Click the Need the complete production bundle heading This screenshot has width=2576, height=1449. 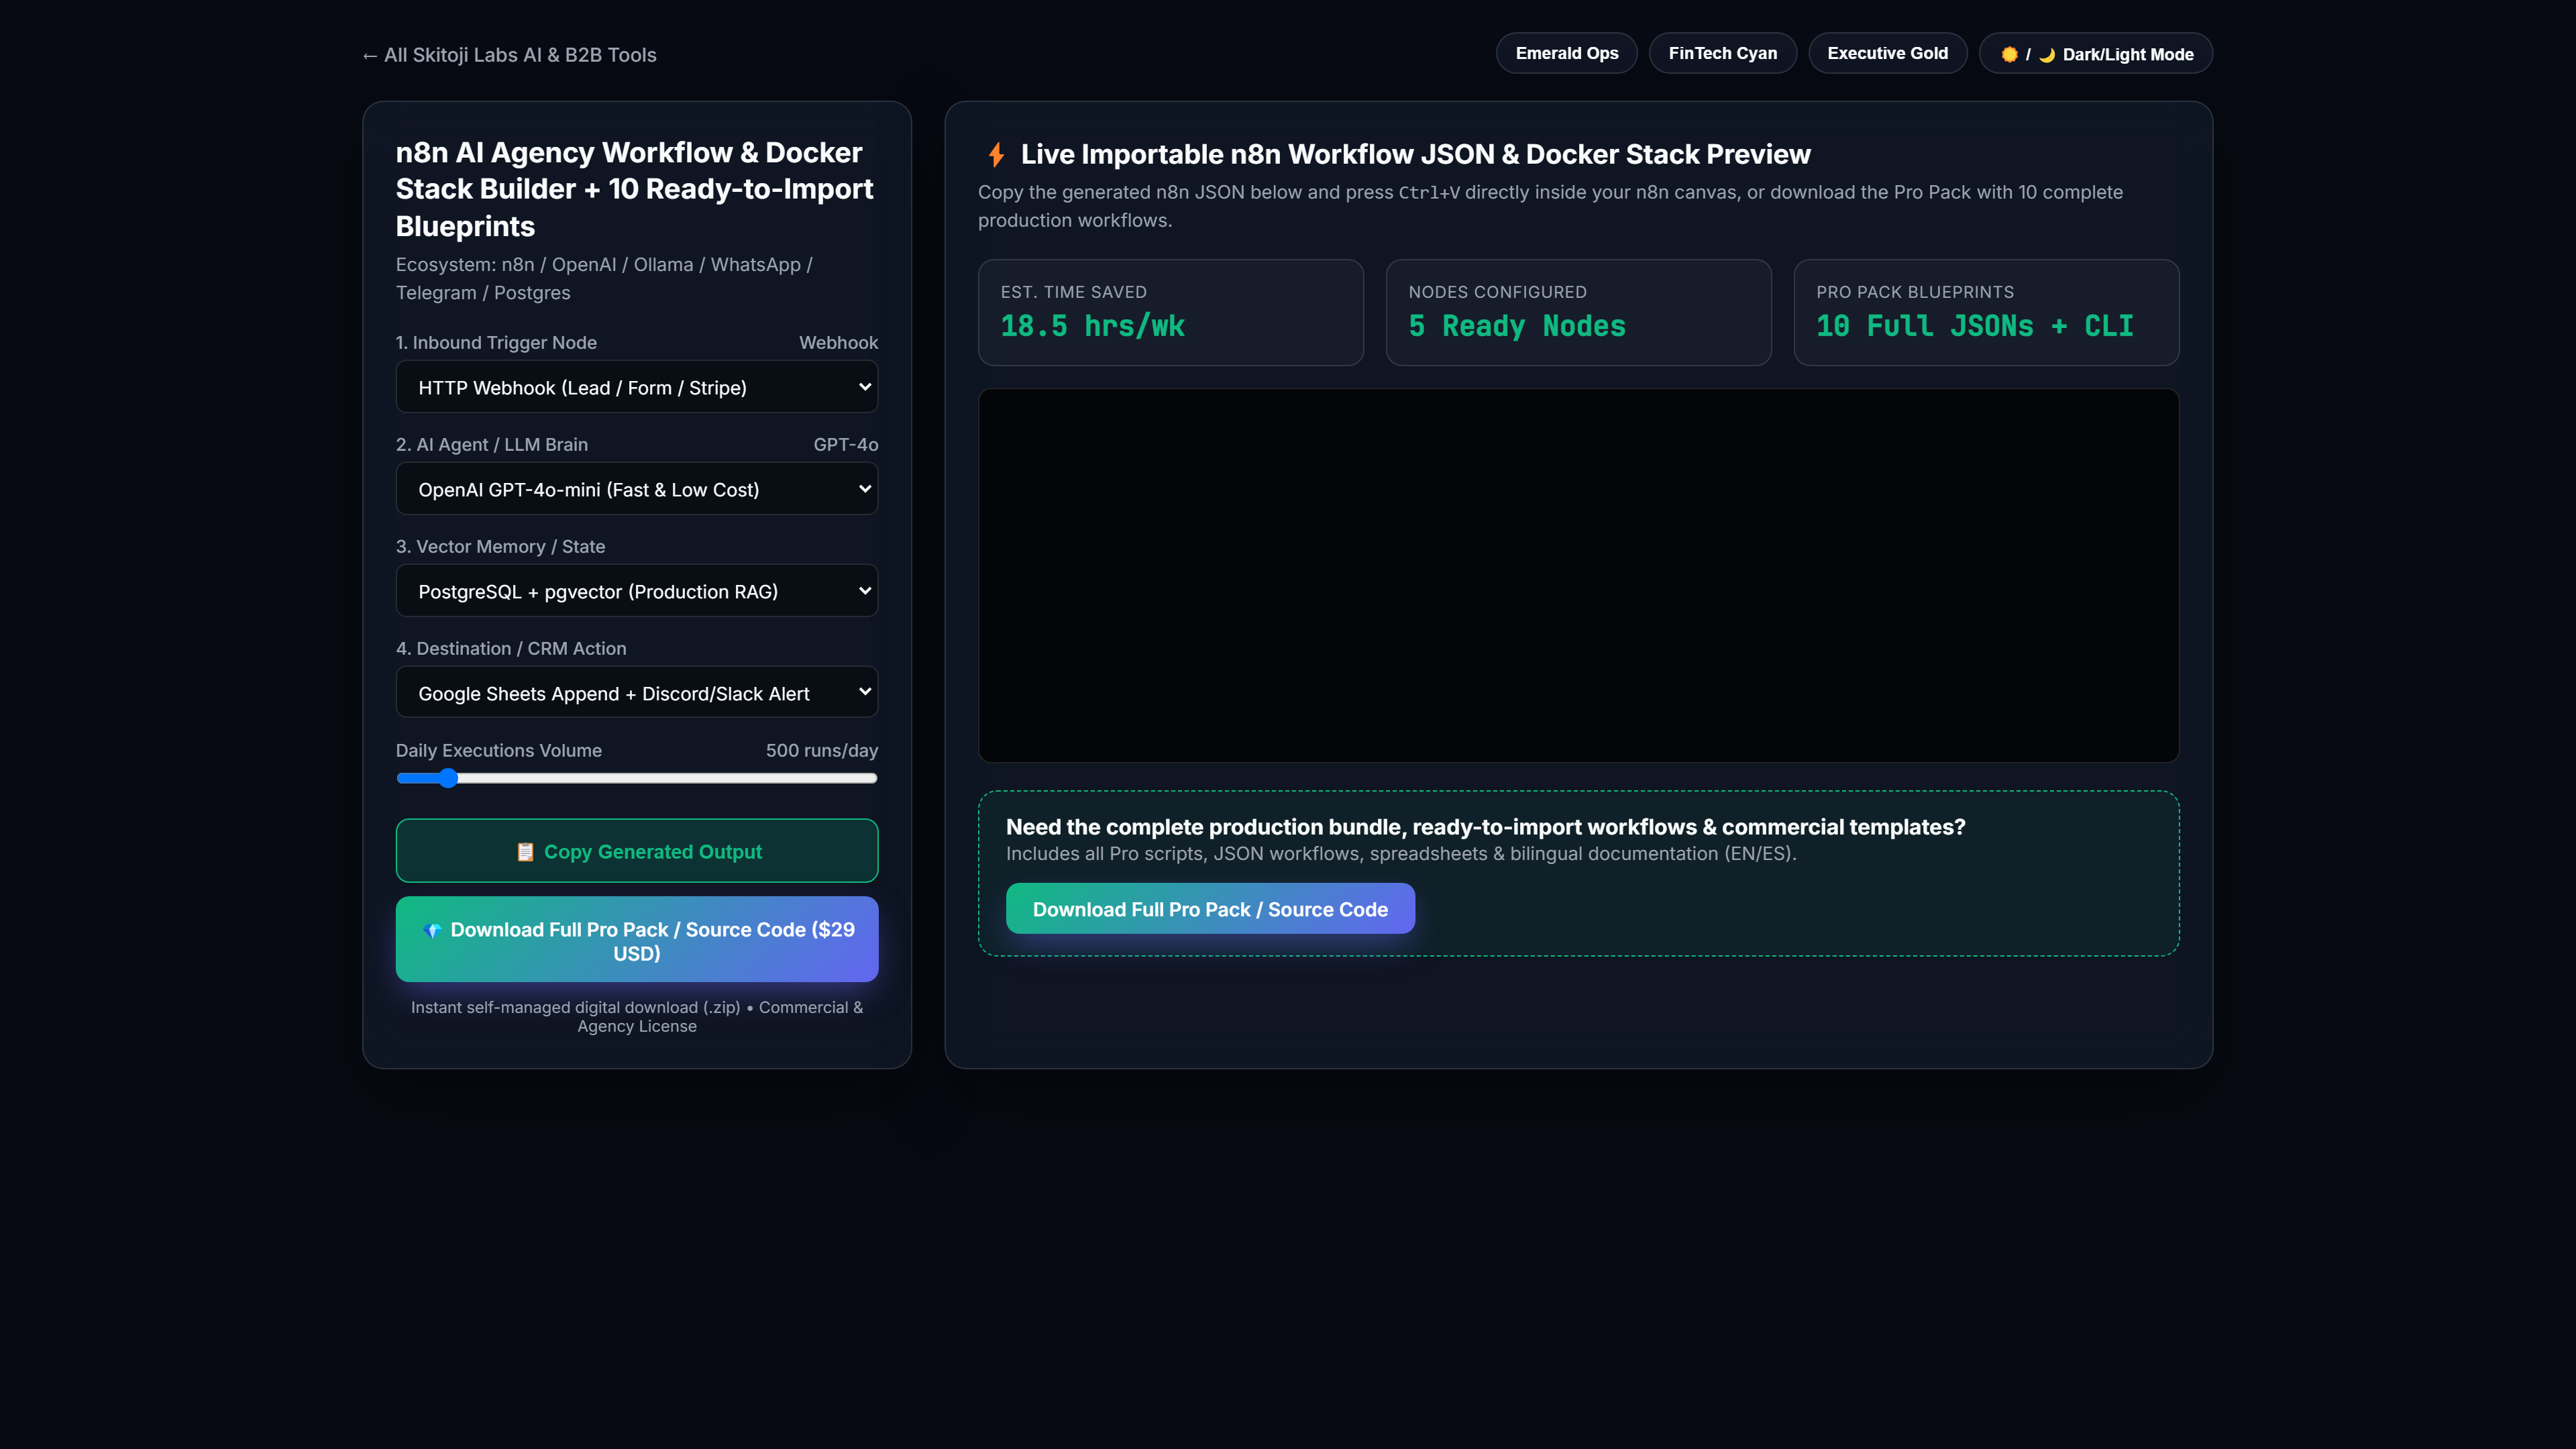pos(1485,827)
